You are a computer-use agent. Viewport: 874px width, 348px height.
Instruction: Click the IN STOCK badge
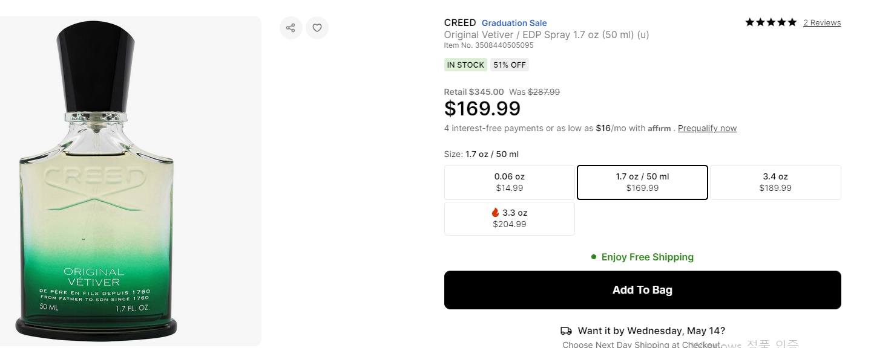(x=465, y=65)
